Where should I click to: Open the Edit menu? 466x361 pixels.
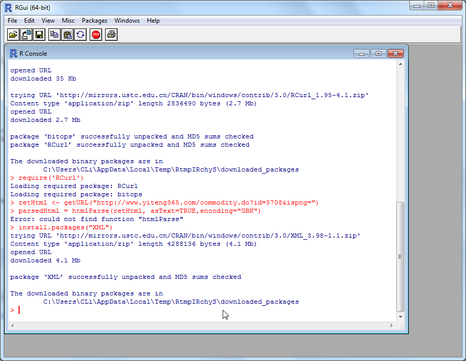point(29,21)
